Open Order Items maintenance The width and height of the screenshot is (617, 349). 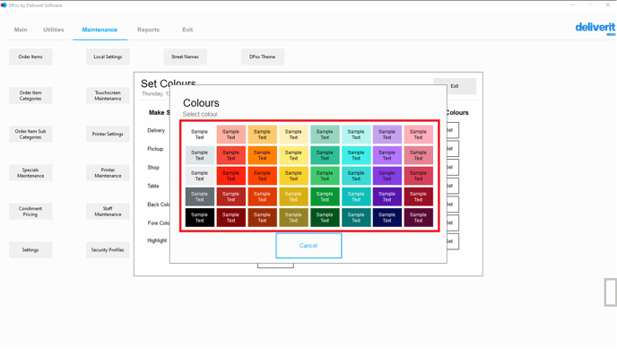tap(30, 57)
